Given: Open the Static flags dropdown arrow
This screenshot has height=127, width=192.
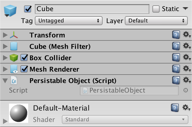Looking at the screenshot, I should pyautogui.click(x=185, y=9).
